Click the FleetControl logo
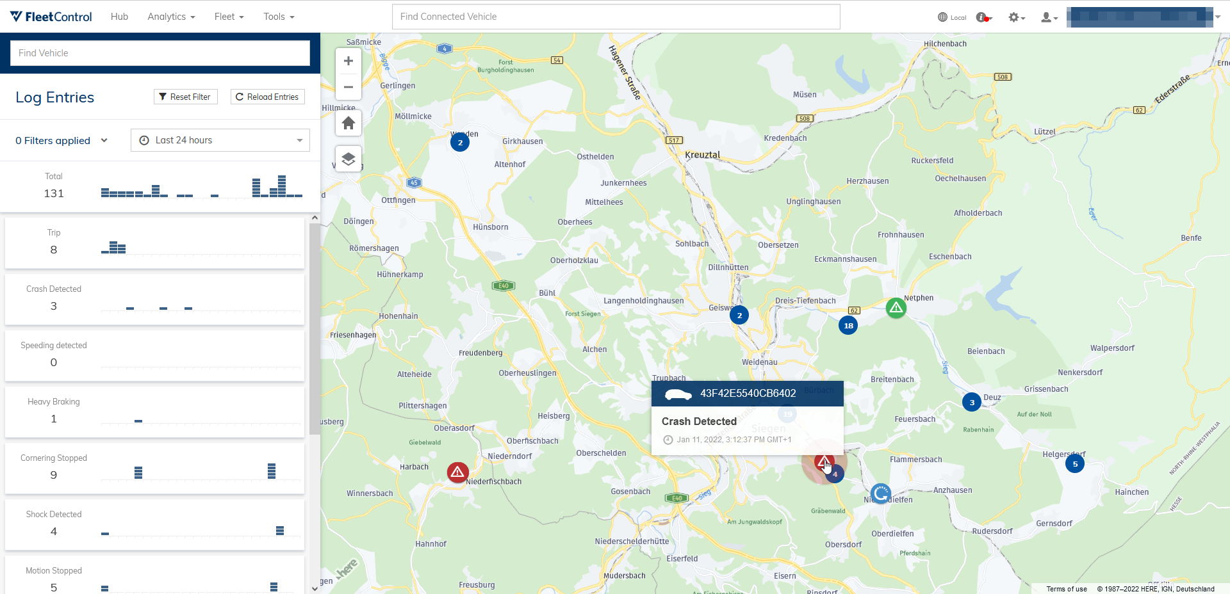Viewport: 1230px width, 594px height. [51, 17]
